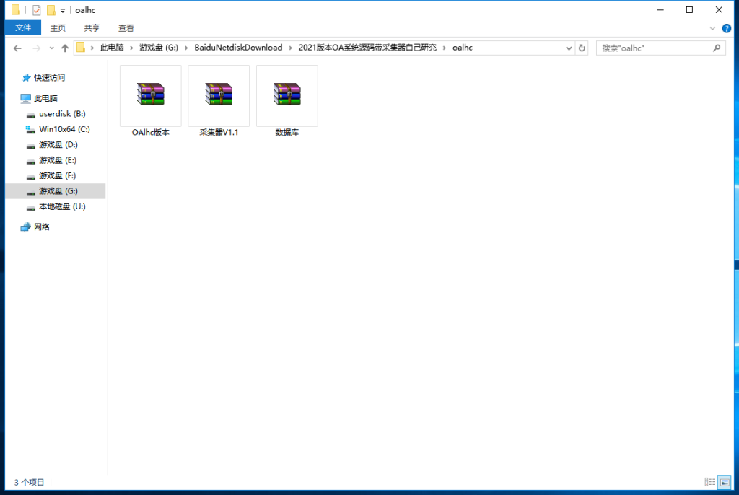The image size is (739, 495).
Task: Open 游戏盘 (D:) in the sidebar
Action: coord(58,145)
